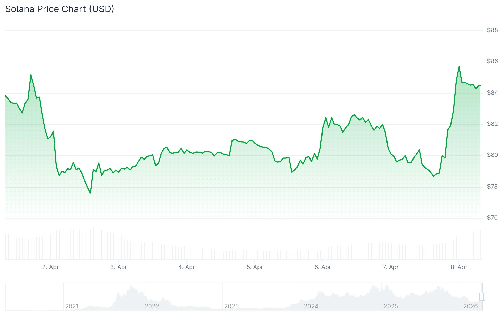Viewport: 503px width, 318px height.
Task: Click the $84 y-axis label
Action: coord(492,93)
